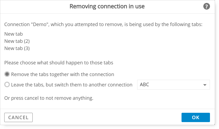Screen dimensions: 219x129
Task: Click 'Leave the tabs, but switch them' label text
Action: tap(72, 85)
